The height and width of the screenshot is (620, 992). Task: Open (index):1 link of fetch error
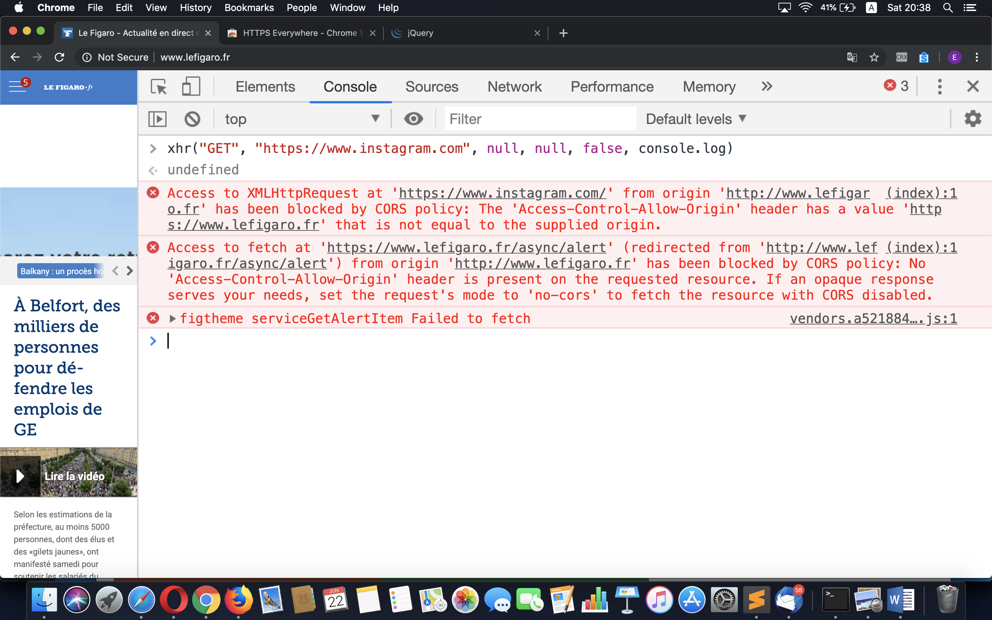click(921, 248)
